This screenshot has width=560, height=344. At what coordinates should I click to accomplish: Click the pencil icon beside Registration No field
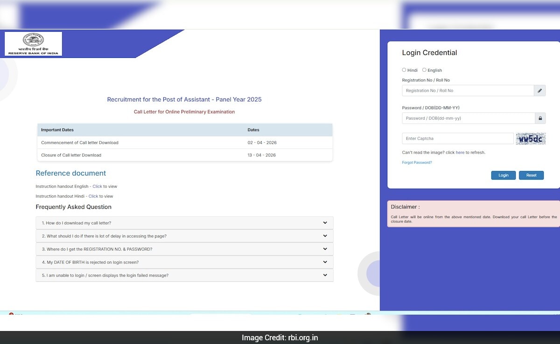540,90
